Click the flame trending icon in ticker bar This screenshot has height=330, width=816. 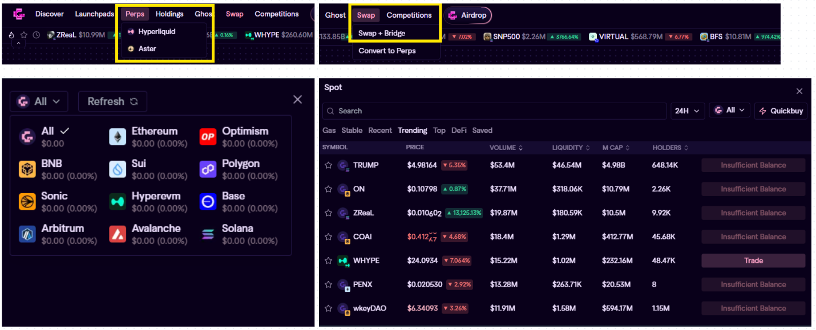(11, 35)
